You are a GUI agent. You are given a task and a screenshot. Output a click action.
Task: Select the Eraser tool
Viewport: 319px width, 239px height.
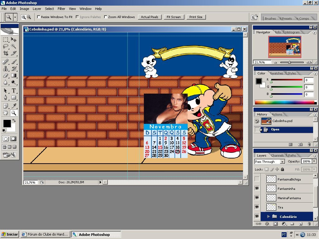6,75
